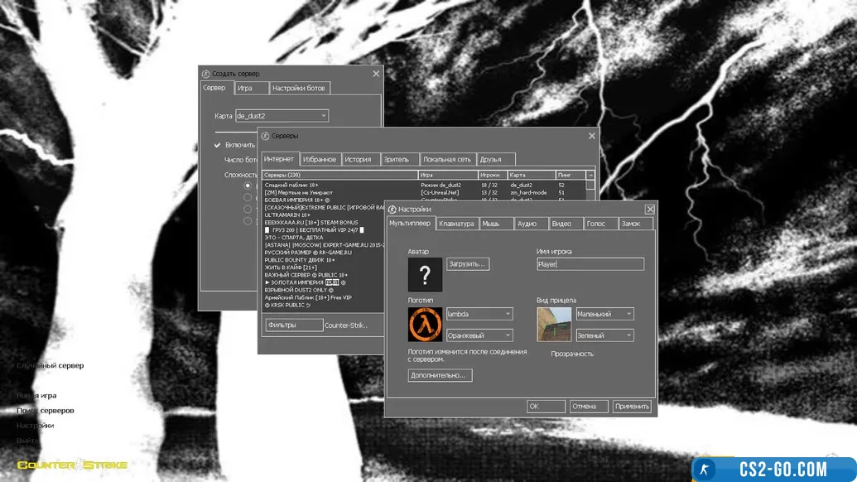The height and width of the screenshot is (482, 857).
Task: Open the Оранжевый logo color dropdown
Action: (479, 335)
